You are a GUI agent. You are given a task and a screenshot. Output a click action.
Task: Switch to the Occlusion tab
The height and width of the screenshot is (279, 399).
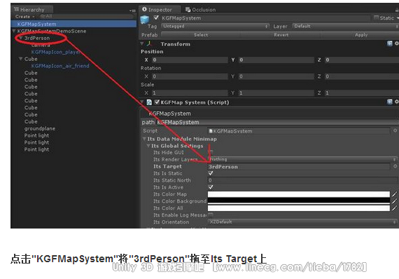point(200,10)
